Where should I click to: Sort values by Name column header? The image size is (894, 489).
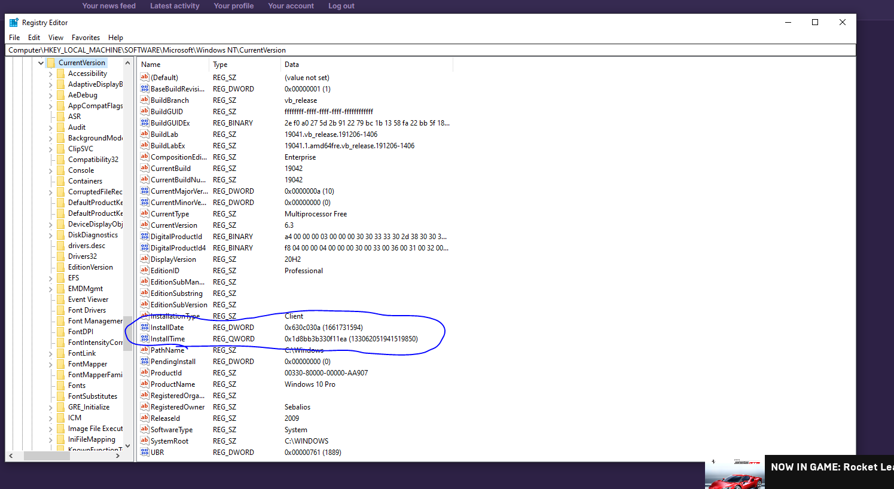click(x=173, y=65)
